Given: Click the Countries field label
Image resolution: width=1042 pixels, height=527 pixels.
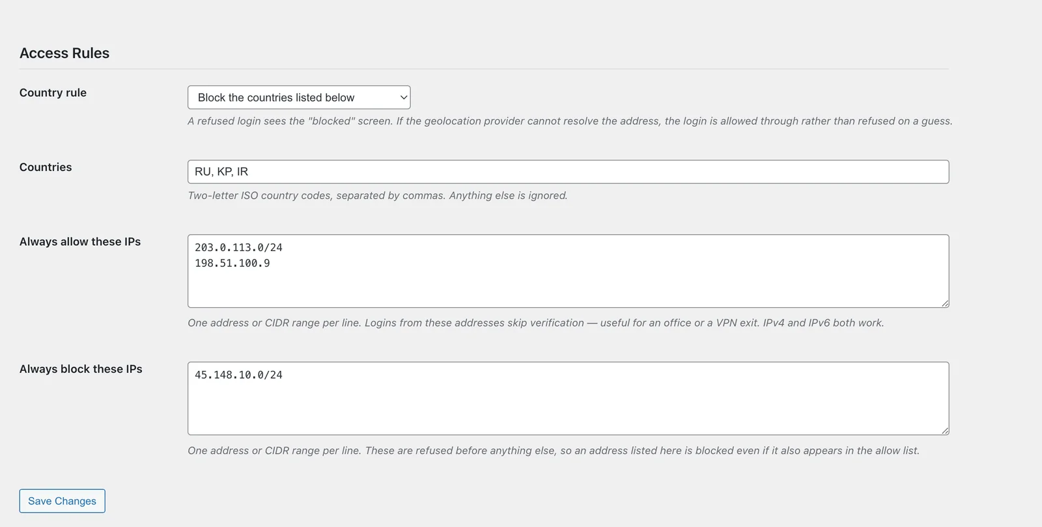Looking at the screenshot, I should pos(46,167).
